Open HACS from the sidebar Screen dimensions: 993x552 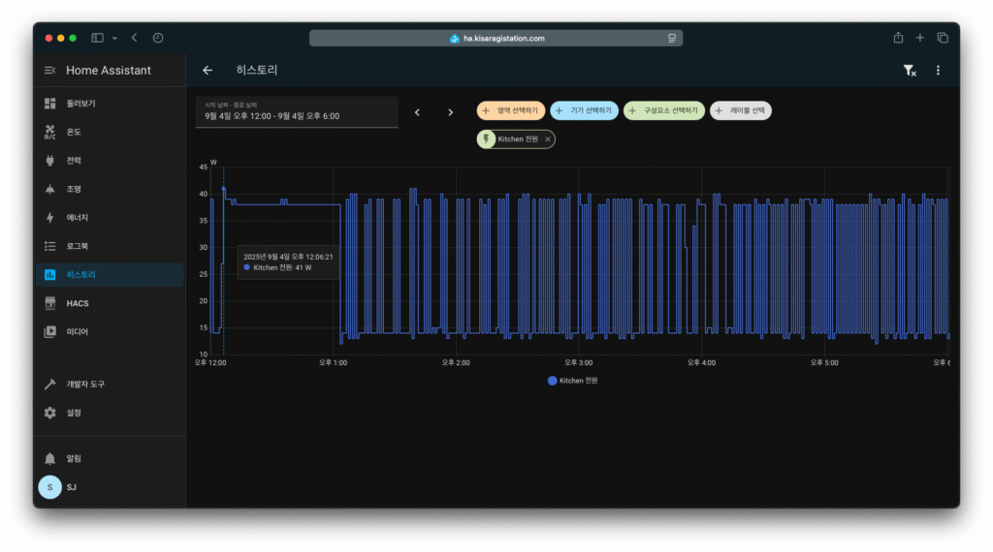point(78,303)
